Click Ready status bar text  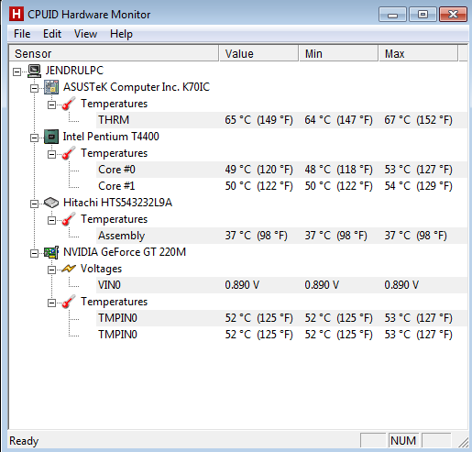point(24,441)
